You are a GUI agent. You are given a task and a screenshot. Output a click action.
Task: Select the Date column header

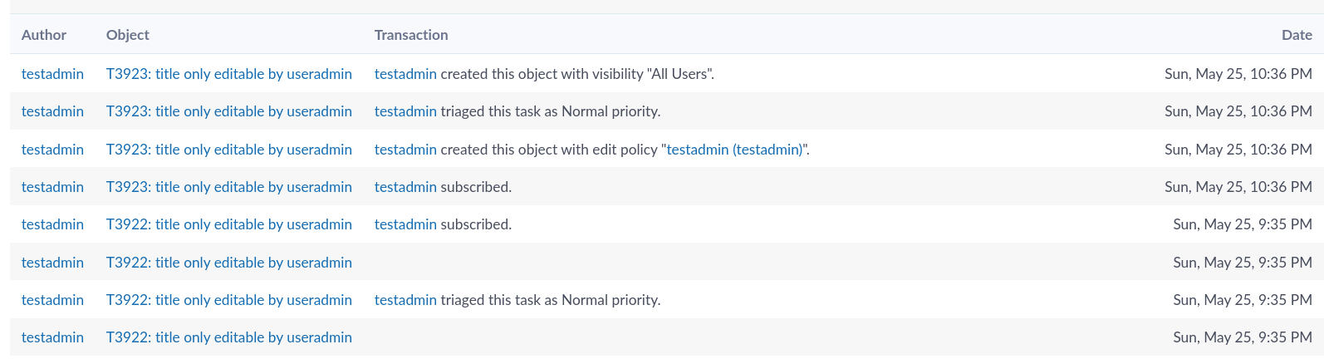pos(1297,35)
